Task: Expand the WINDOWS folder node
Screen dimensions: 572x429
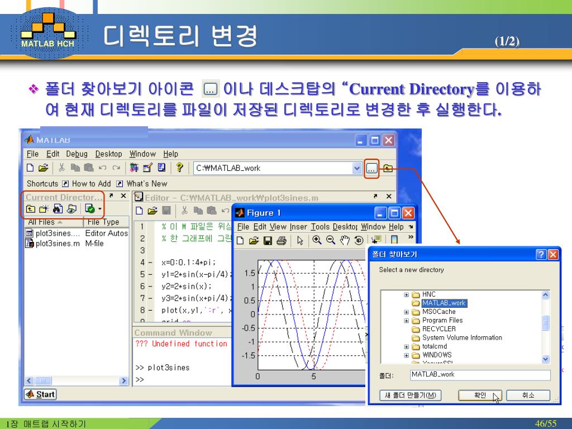Action: pos(407,355)
